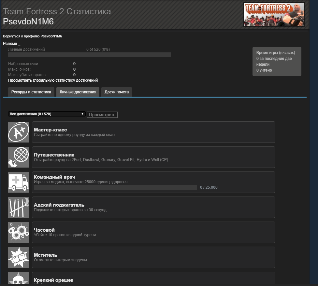Collapse the Резюме section
The width and height of the screenshot is (318, 286).
[x=11, y=44]
